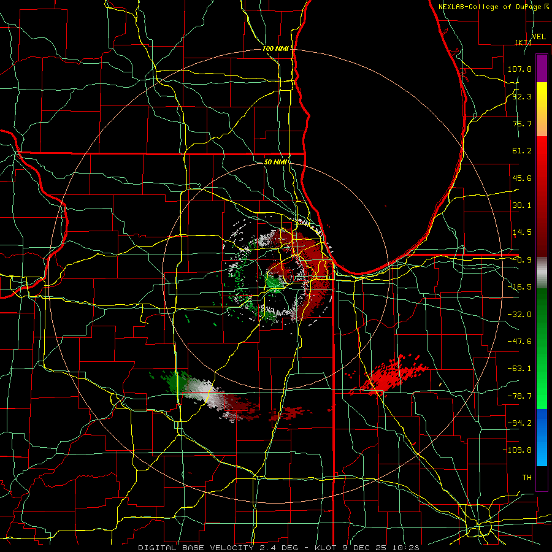Select the 61.2 velocity scale value
Viewport: 552px width, 552px height.
pyautogui.click(x=522, y=151)
